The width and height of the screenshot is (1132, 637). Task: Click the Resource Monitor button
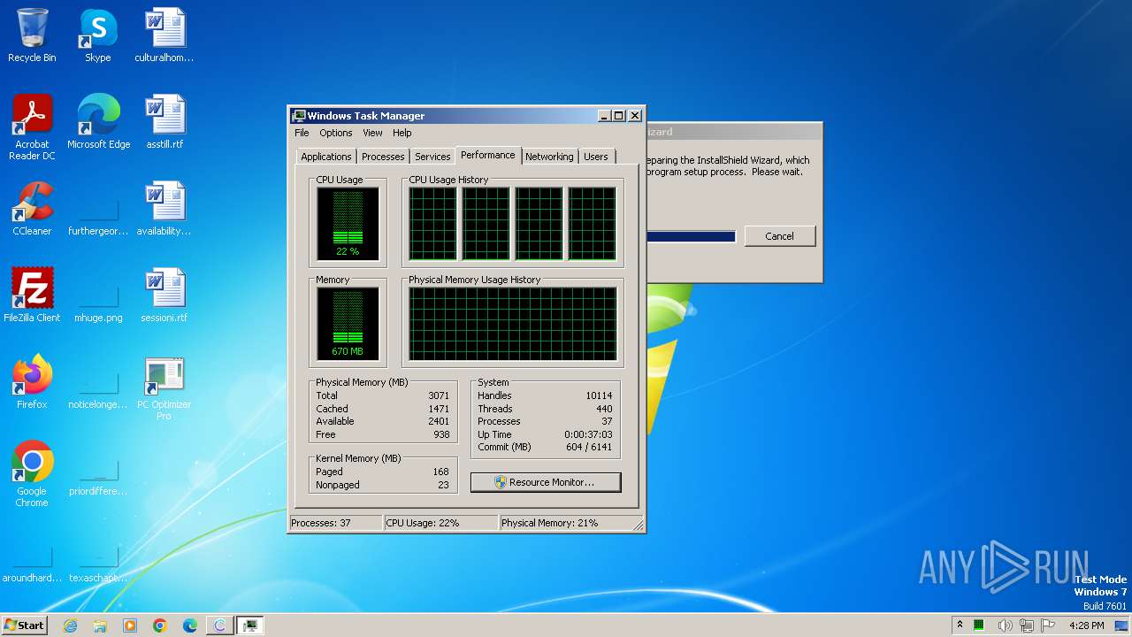click(546, 482)
